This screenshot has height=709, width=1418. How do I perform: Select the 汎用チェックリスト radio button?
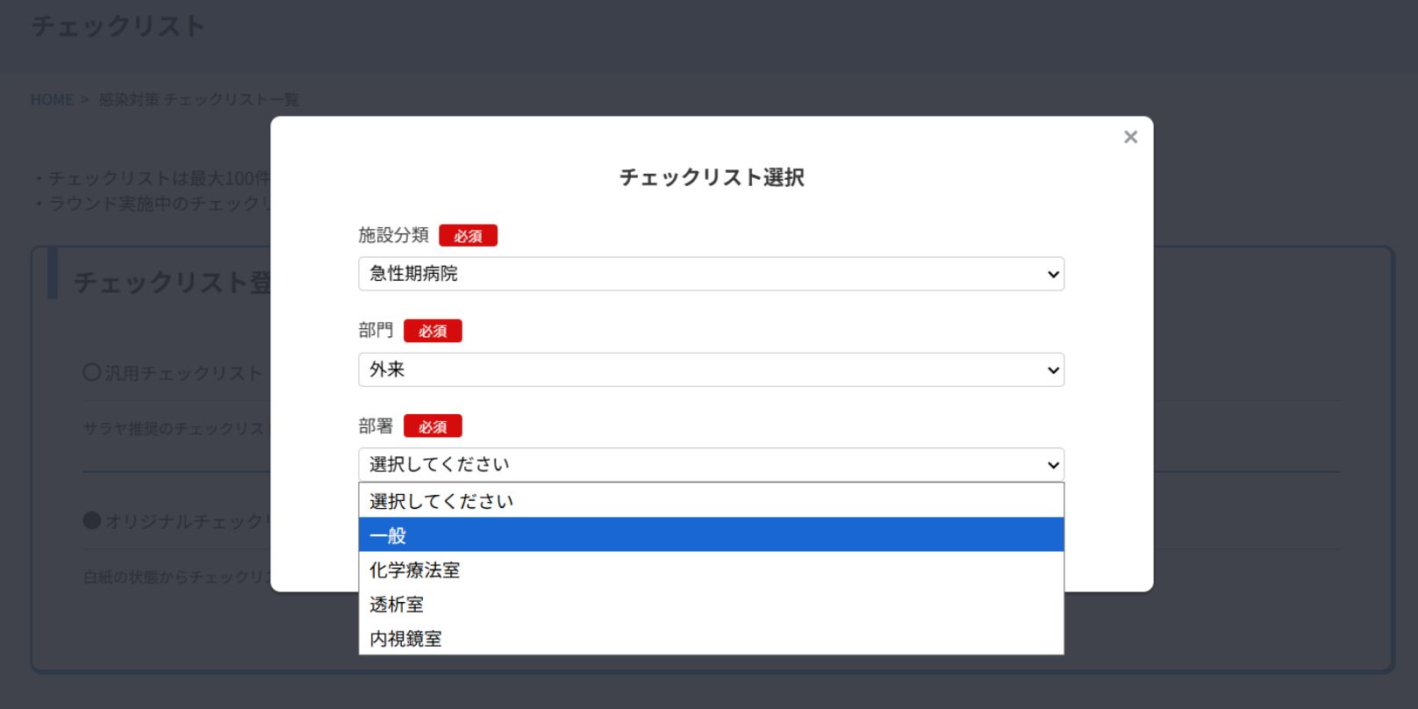pyautogui.click(x=92, y=372)
